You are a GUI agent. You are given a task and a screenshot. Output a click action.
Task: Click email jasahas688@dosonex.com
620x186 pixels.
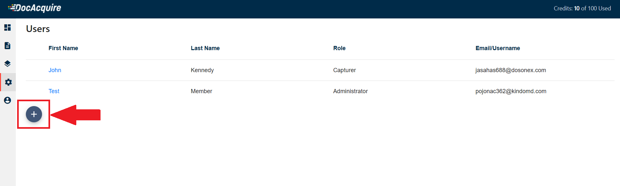(510, 70)
